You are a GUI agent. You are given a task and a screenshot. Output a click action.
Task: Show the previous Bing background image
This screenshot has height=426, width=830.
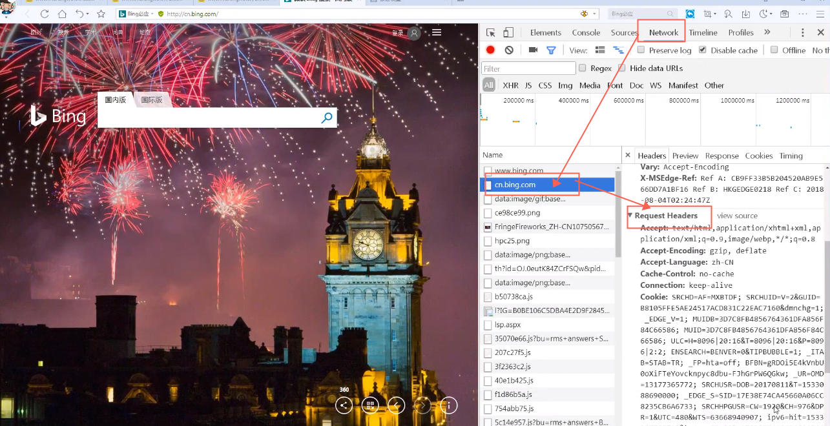tap(396, 405)
